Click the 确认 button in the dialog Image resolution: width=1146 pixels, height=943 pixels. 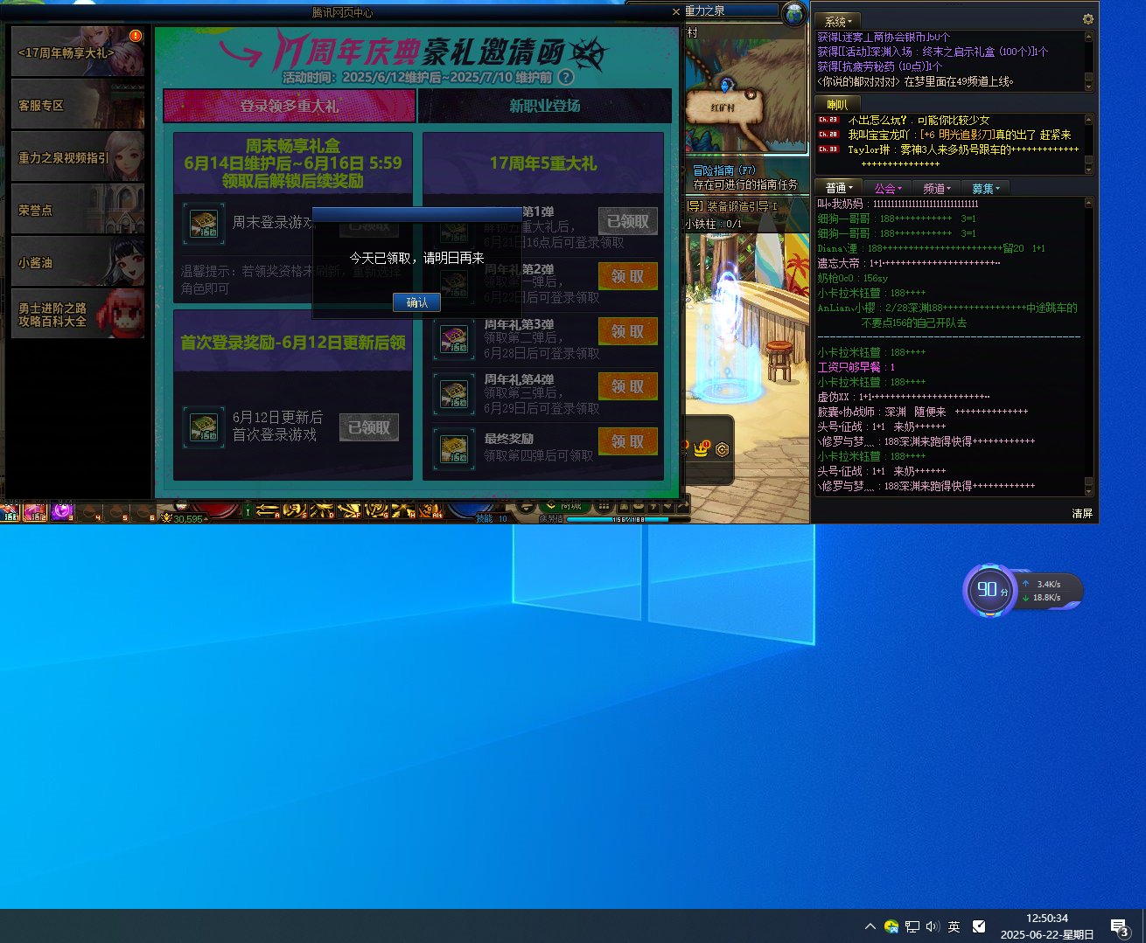(x=416, y=302)
